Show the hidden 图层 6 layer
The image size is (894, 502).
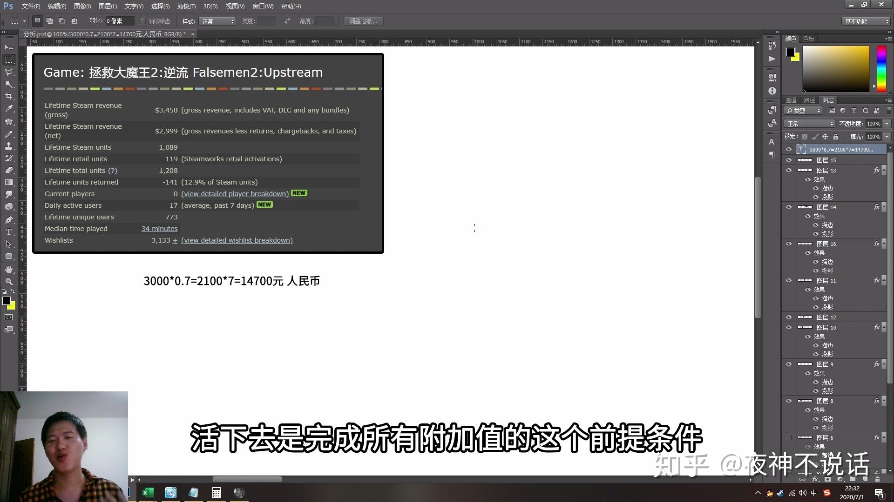[789, 437]
